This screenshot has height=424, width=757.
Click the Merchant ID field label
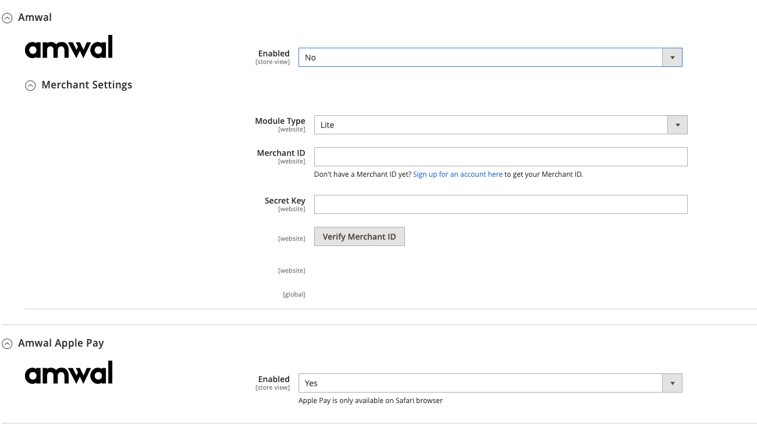(x=281, y=153)
